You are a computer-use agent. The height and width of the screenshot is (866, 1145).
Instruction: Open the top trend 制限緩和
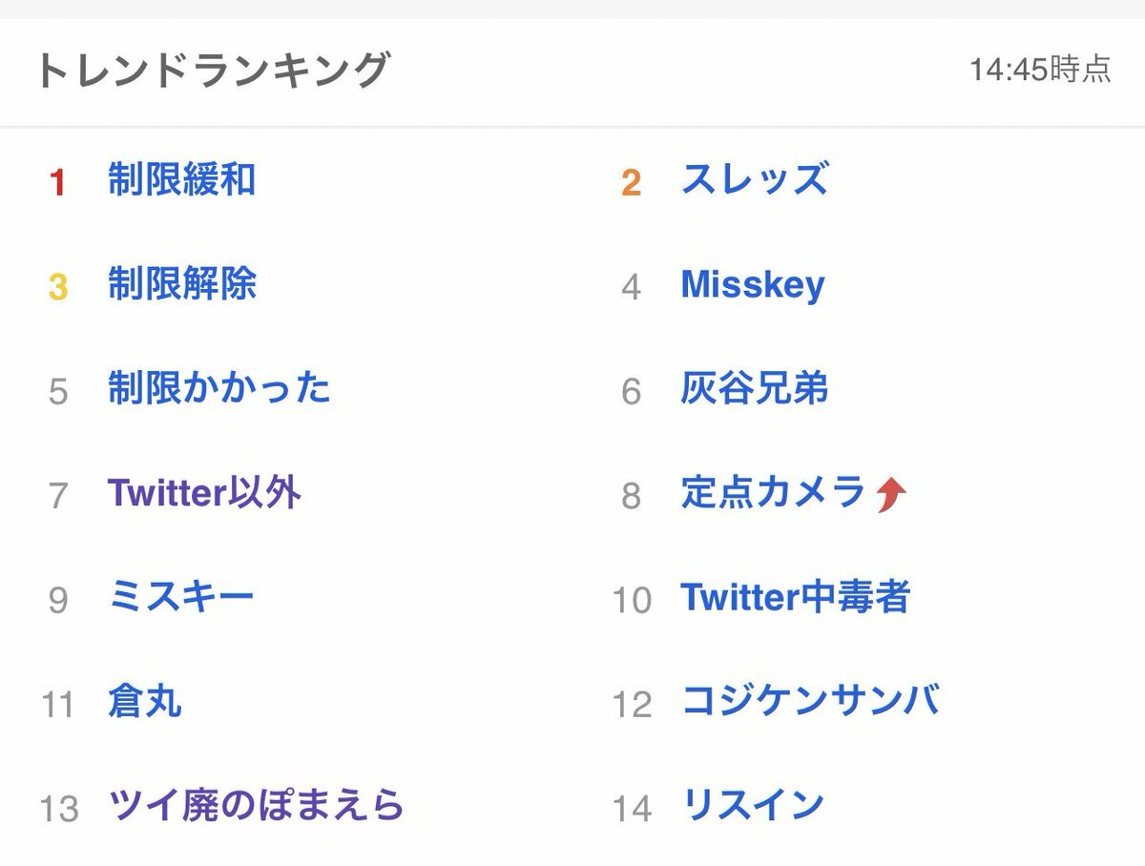pyautogui.click(x=181, y=179)
